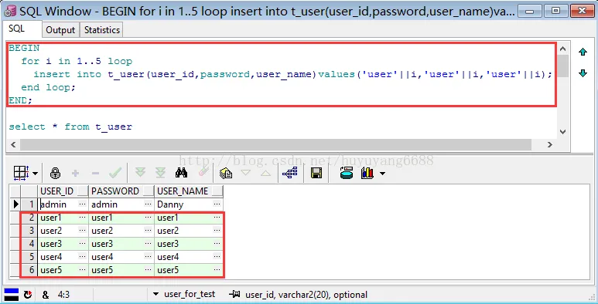Click the USER_NAME column header
Image resolution: width=598 pixels, height=304 pixels.
(x=189, y=191)
